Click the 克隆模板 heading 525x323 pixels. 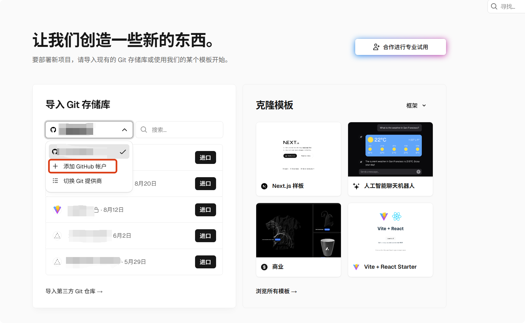[x=274, y=105]
